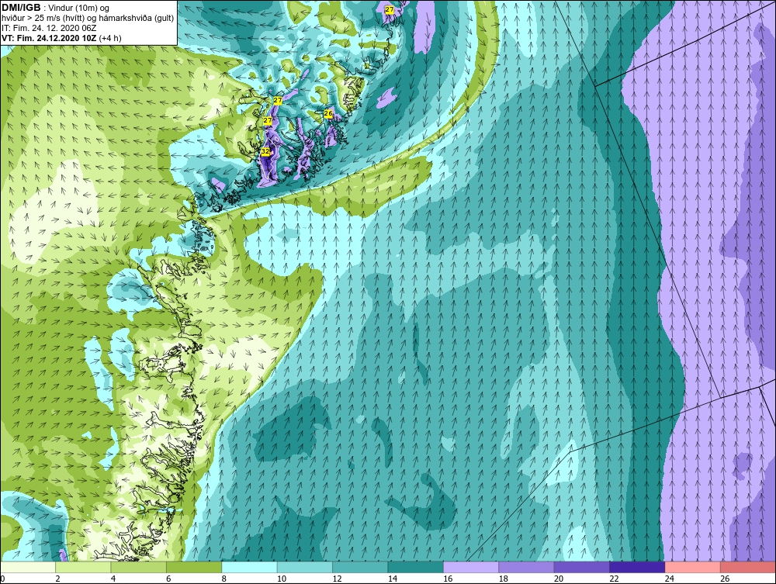Screen dimensions: 776x584
Task: Click the '24' value on the wind scale
Action: pos(670,579)
